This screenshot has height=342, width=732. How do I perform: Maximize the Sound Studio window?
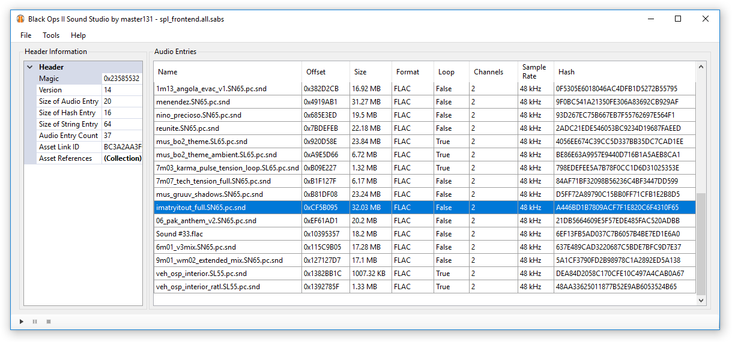click(x=678, y=19)
